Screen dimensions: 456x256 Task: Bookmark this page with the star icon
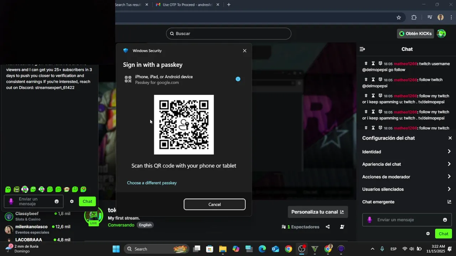click(x=399, y=17)
